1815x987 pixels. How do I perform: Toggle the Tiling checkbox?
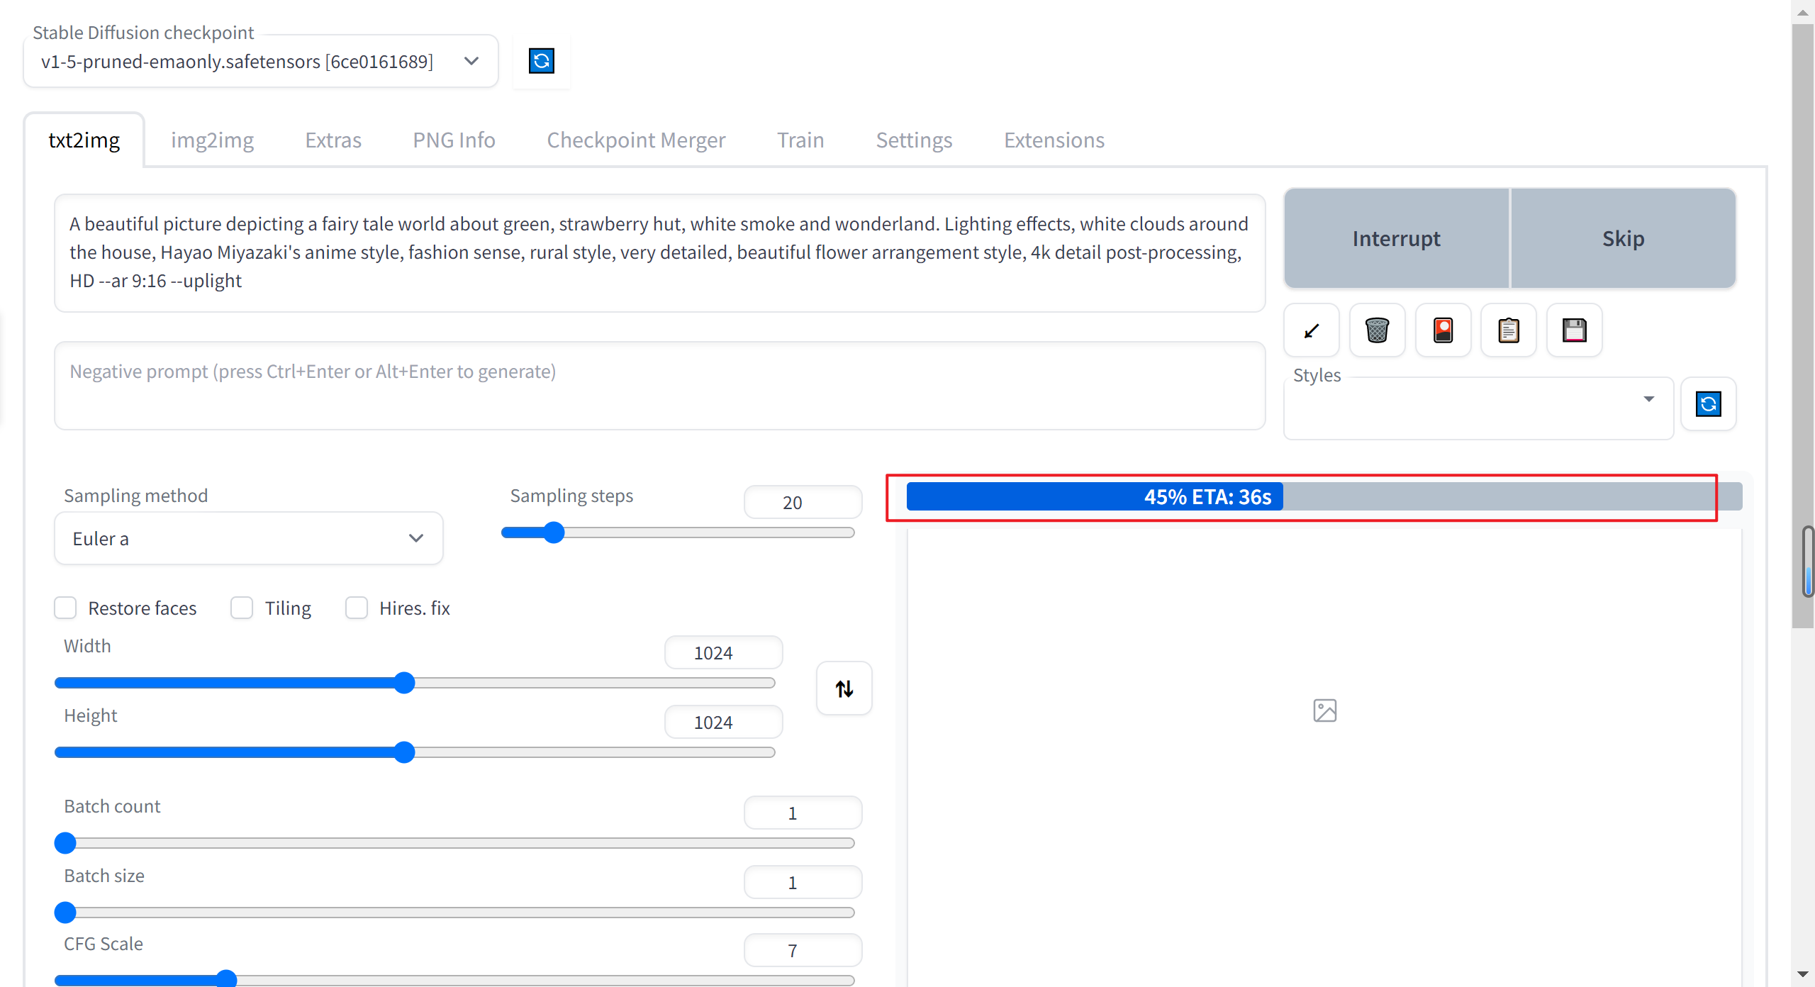(x=242, y=608)
